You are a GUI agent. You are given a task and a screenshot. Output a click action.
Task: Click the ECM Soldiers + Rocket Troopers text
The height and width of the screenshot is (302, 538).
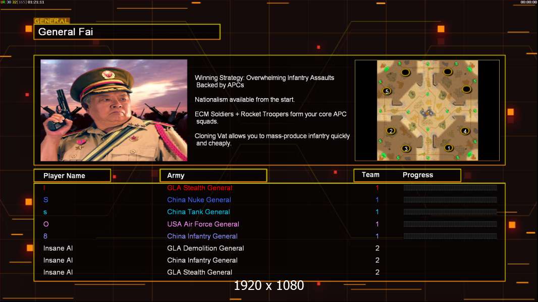(x=271, y=118)
